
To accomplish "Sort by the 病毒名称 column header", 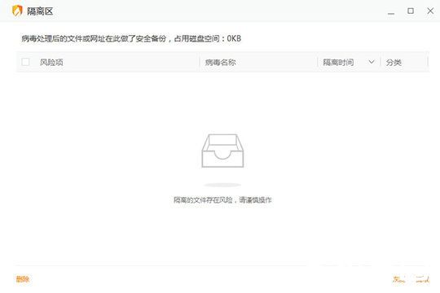I will 220,62.
